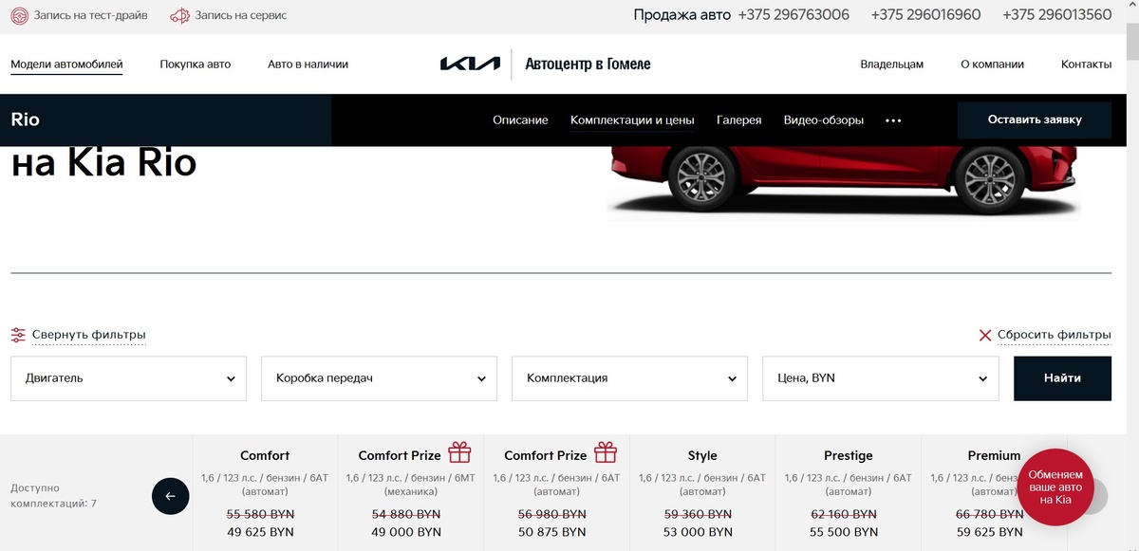Call phone number +375 296016960

point(925,15)
